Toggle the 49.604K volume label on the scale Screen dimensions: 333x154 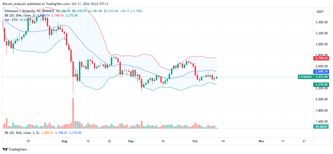[x=321, y=126]
